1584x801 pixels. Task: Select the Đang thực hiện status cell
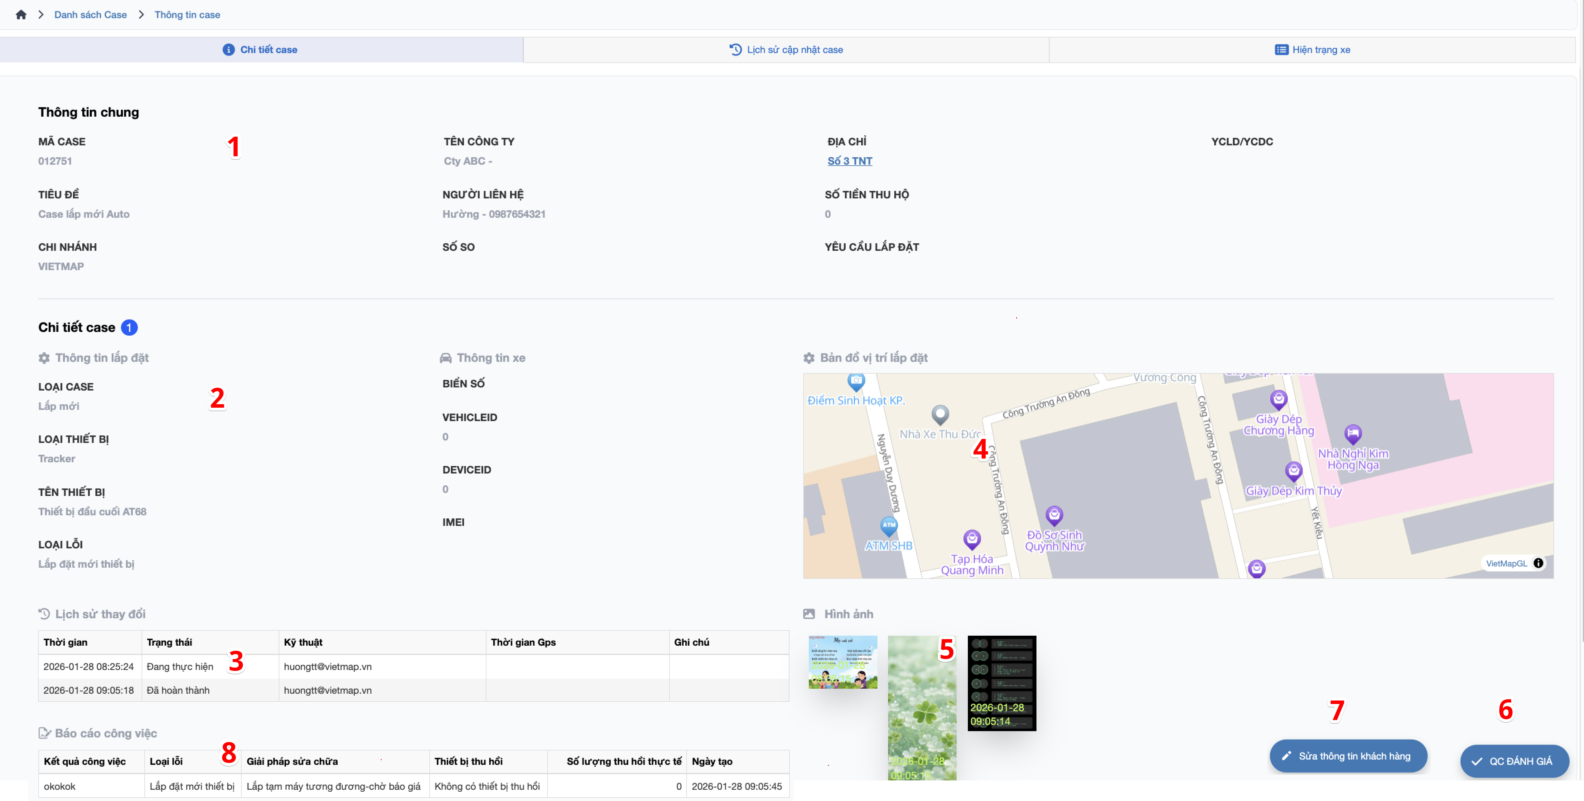pos(210,666)
